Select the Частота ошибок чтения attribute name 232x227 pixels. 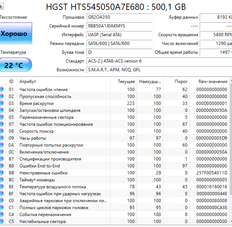43,90
